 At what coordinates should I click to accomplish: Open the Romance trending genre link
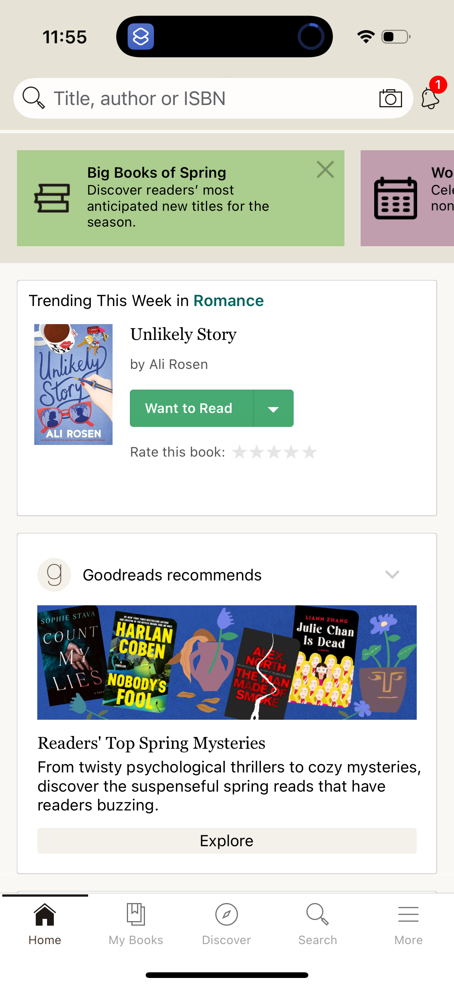coord(229,300)
